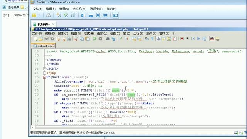Open the snapshot manager icon
Image resolution: width=247 pixels, height=139 pixels.
tap(73, 15)
